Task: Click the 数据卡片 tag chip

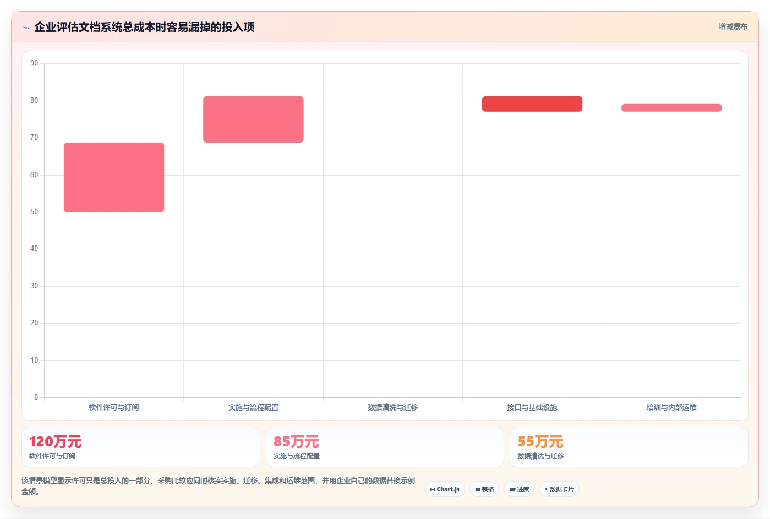Action: [559, 489]
